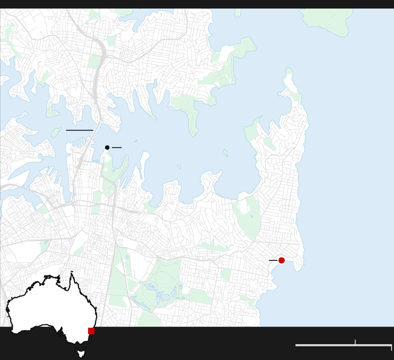Click the dark bar at the top of the map
Screen dimensions: 394x360
[197, 4]
